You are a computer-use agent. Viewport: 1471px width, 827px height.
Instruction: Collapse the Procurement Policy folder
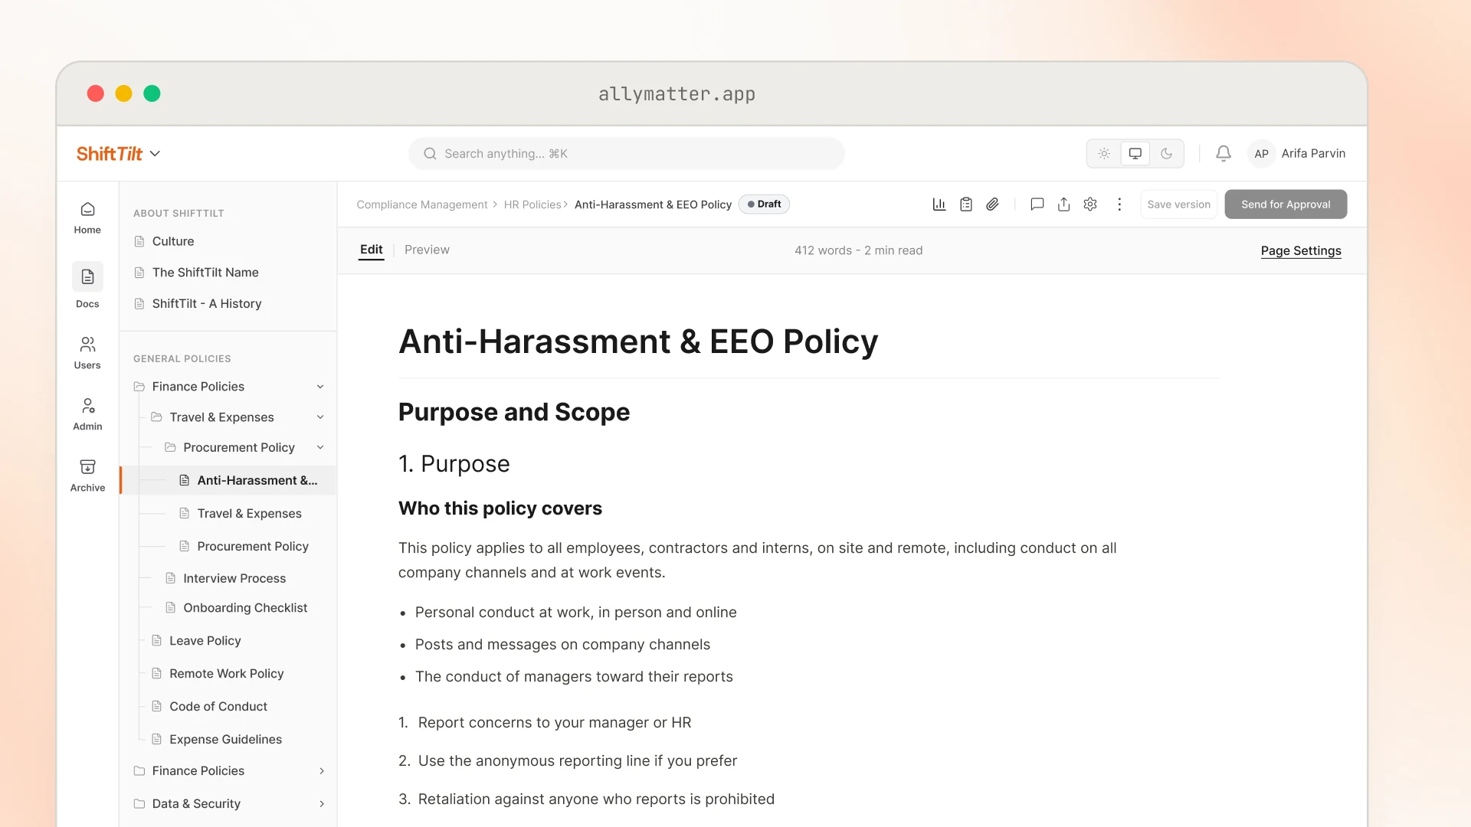(320, 447)
